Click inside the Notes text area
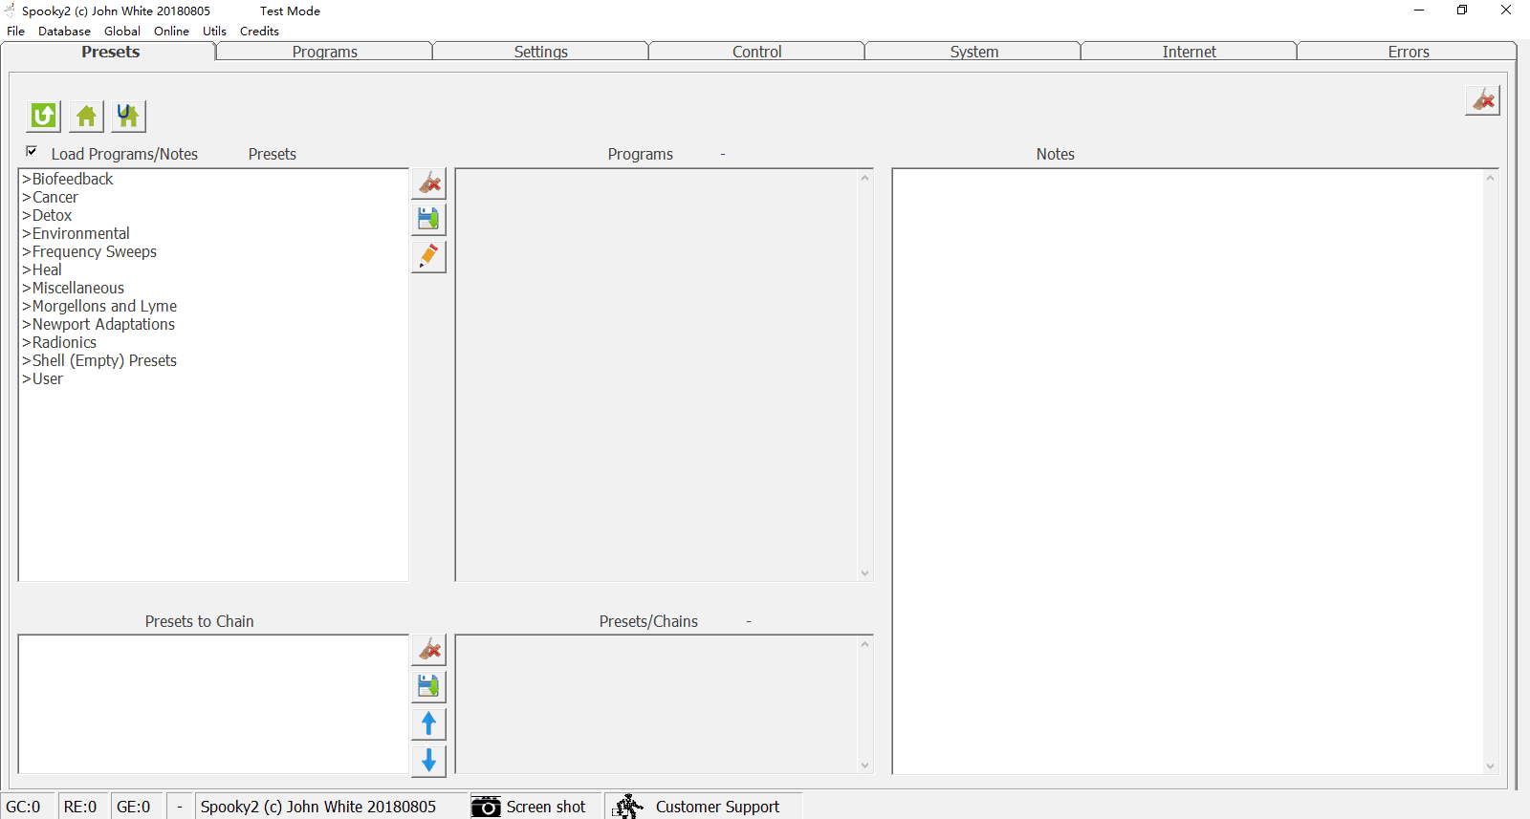 click(x=1186, y=468)
